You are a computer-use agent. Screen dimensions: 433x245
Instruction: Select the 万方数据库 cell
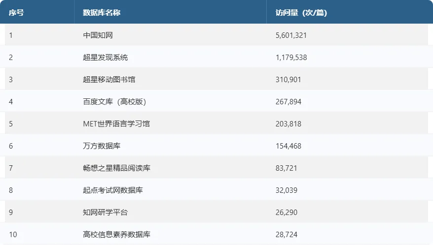click(102, 146)
